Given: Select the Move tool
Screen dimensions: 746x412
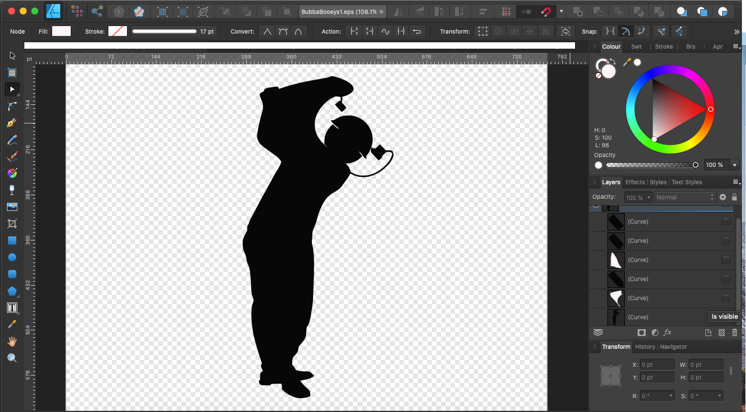Looking at the screenshot, I should (12, 56).
